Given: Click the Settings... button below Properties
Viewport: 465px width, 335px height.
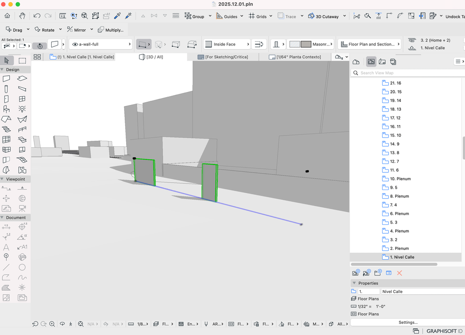Looking at the screenshot, I should 407,322.
